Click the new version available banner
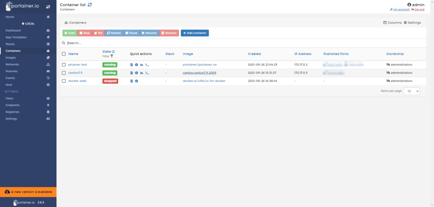The image size is (434, 207). [x=28, y=192]
